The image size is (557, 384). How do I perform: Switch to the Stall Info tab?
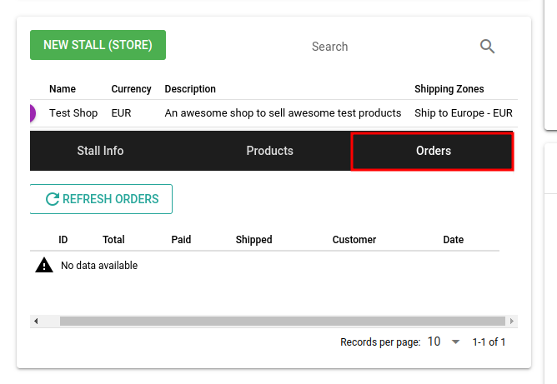coord(100,151)
